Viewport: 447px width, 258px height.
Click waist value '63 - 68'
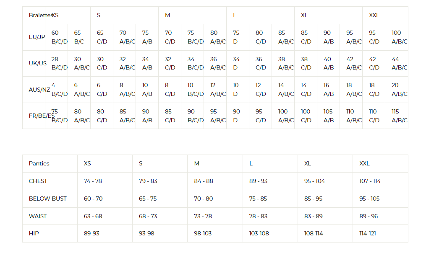coord(105,216)
